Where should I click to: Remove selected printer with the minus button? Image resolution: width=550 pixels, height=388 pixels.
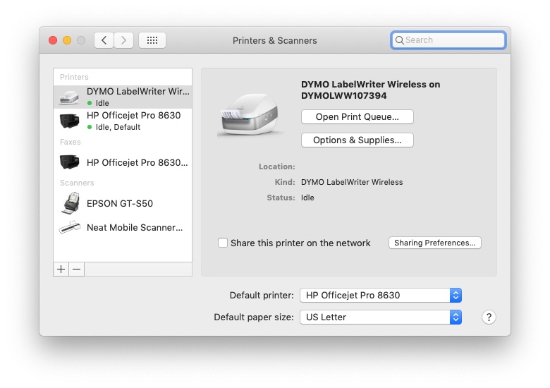[77, 269]
